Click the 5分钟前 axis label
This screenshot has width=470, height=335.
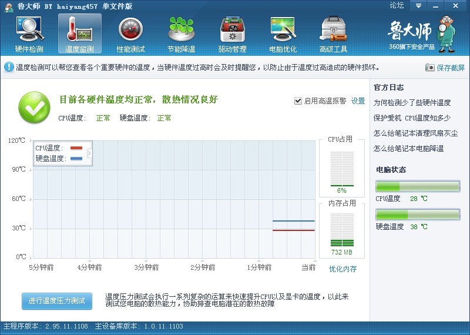[x=41, y=267]
